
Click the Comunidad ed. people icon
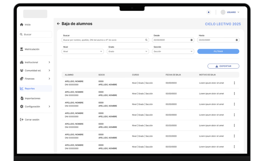tap(22, 71)
